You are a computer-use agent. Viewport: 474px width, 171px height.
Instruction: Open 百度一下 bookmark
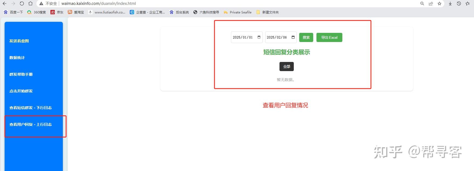[13, 12]
